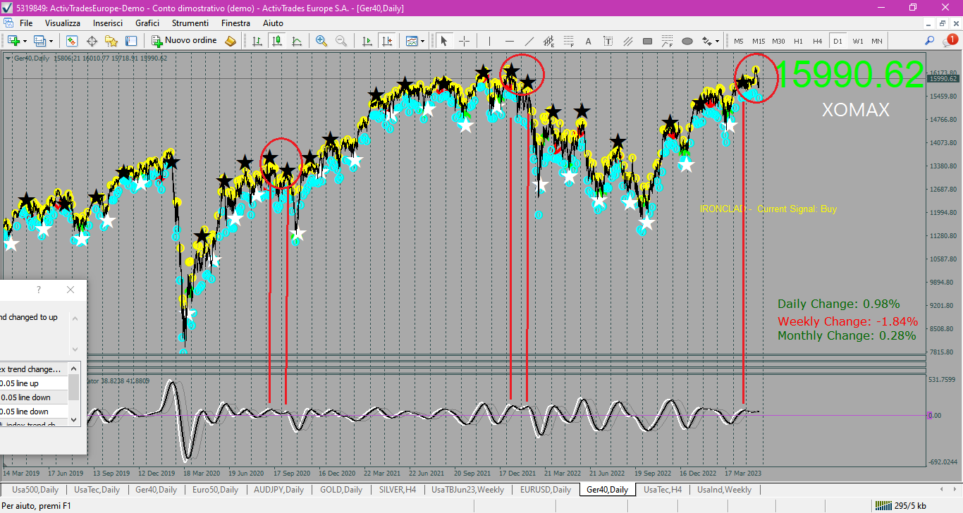Screen dimensions: 963x513
Task: Open the Navigator folder-star icon
Action: [x=111, y=41]
